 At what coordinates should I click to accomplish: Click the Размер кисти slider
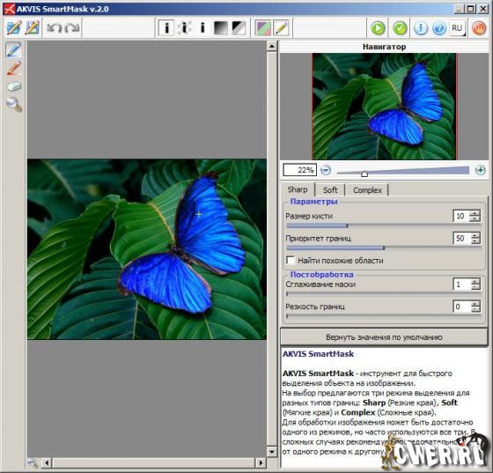pos(384,225)
